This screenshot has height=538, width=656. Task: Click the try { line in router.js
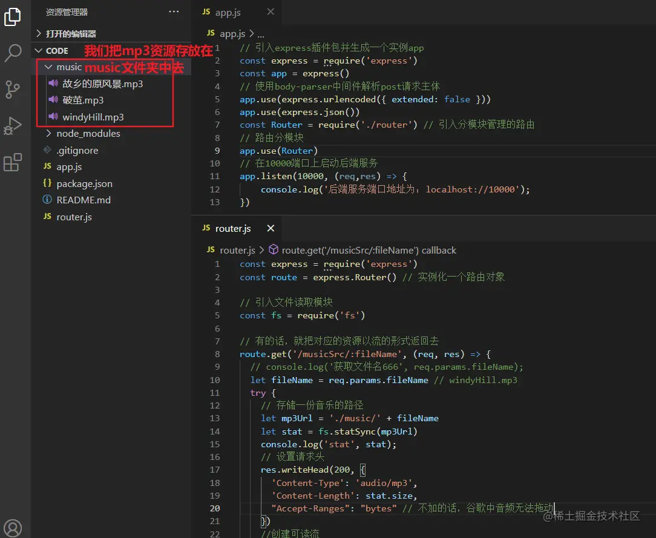(263, 393)
